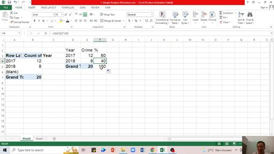Open the borders dropdown
This screenshot has height=154, width=274.
coord(55,21)
